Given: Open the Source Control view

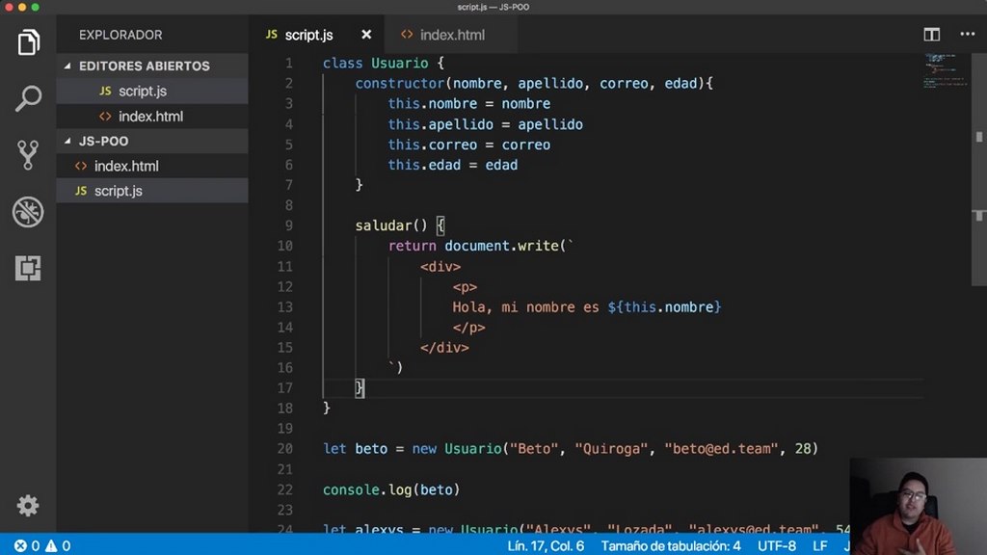Looking at the screenshot, I should click(28, 154).
